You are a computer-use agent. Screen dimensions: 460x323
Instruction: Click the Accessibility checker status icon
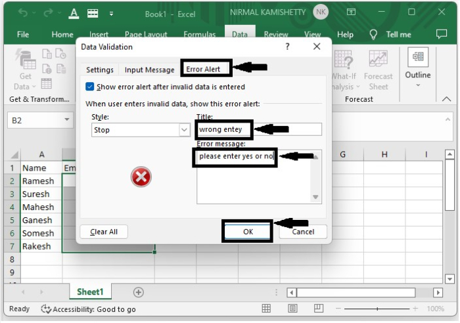click(x=46, y=309)
